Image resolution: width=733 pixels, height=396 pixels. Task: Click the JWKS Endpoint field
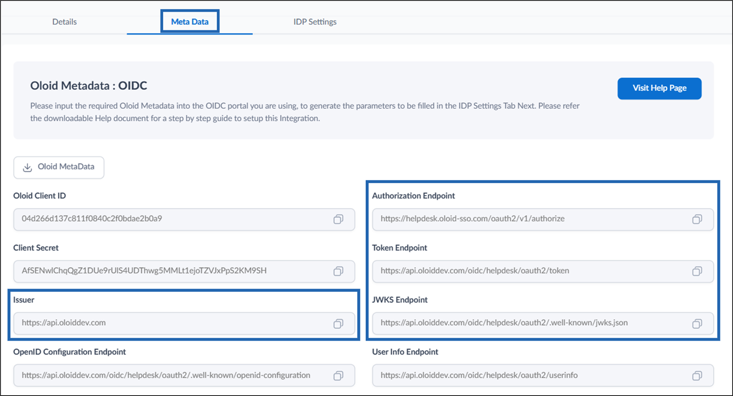tap(543, 324)
